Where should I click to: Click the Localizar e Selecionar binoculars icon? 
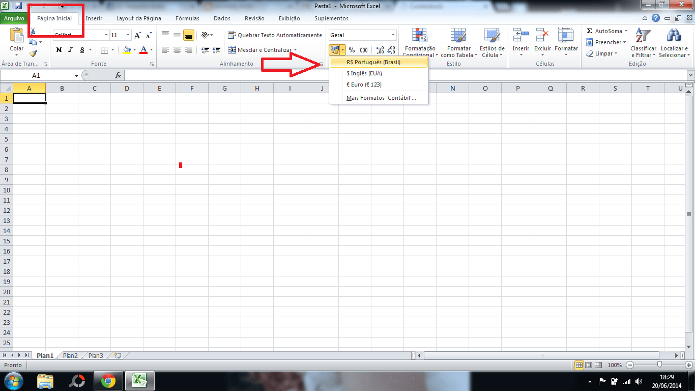click(674, 36)
